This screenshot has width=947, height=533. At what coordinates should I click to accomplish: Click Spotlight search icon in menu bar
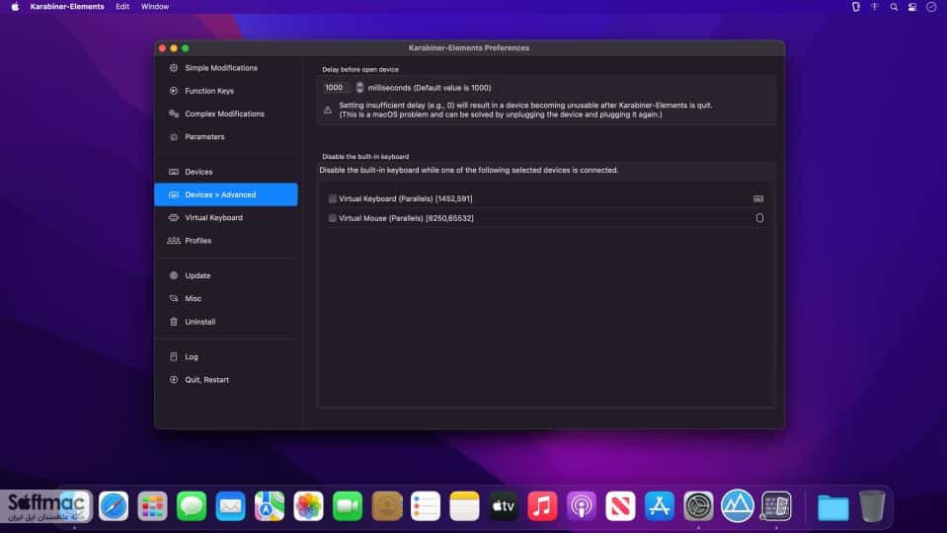pos(894,7)
